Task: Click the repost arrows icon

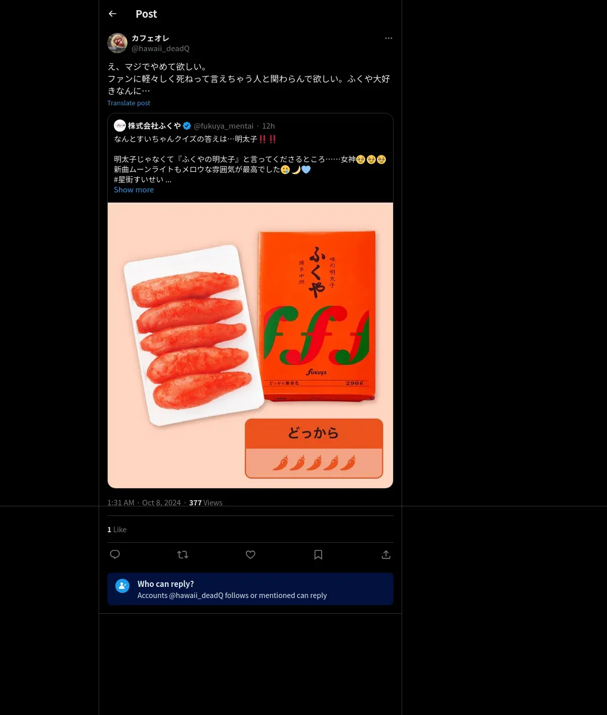Action: pyautogui.click(x=183, y=554)
